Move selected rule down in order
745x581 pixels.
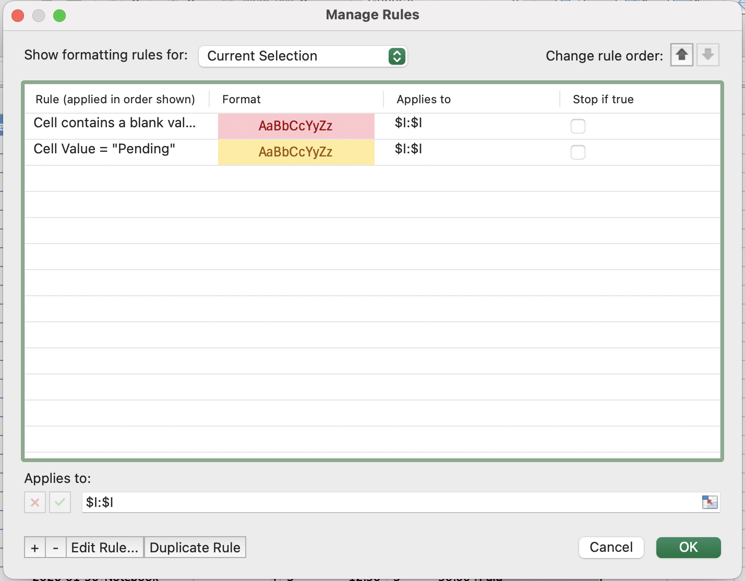(707, 55)
